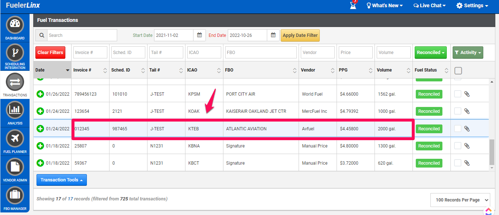Sort by the Fuel Status column header
Image resolution: width=499 pixels, height=215 pixels.
pos(432,70)
